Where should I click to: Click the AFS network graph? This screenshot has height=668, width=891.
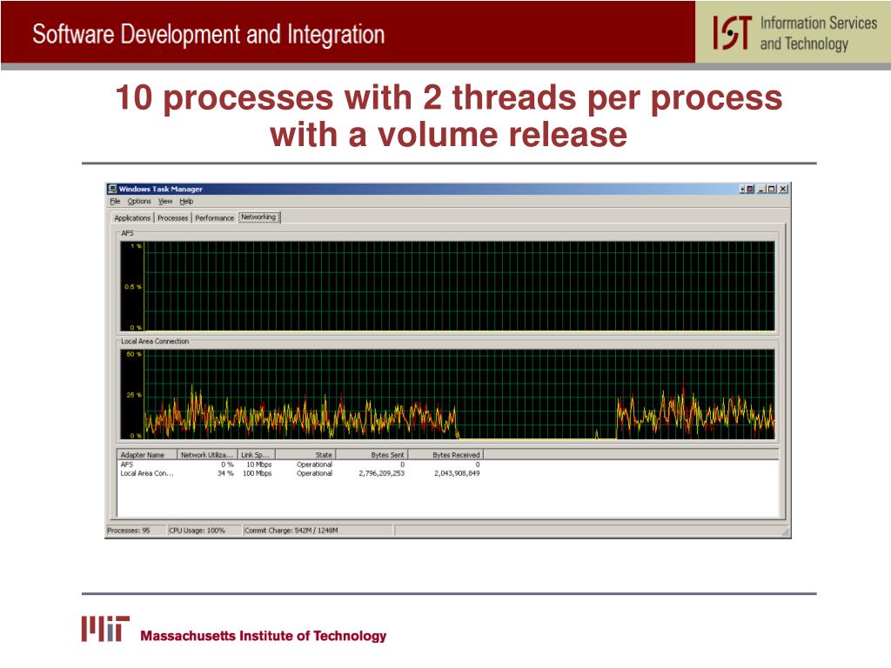pos(447,286)
